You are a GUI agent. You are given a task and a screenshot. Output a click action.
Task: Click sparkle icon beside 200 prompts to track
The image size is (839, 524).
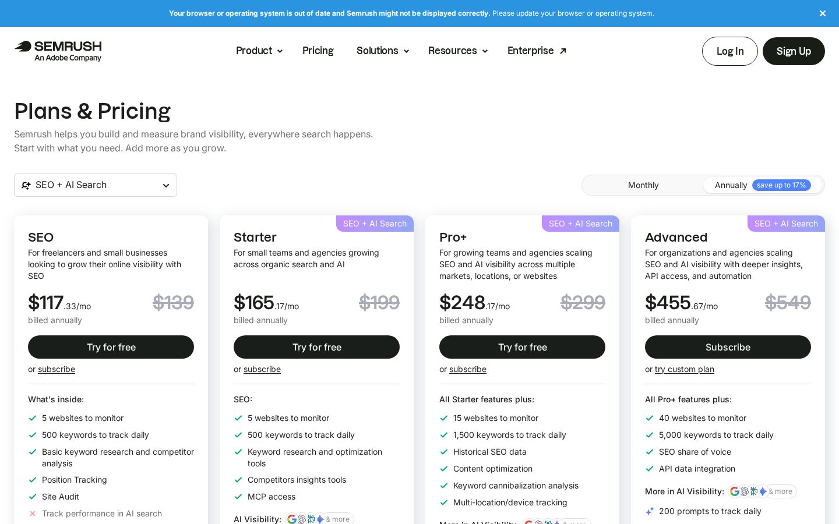pos(650,511)
